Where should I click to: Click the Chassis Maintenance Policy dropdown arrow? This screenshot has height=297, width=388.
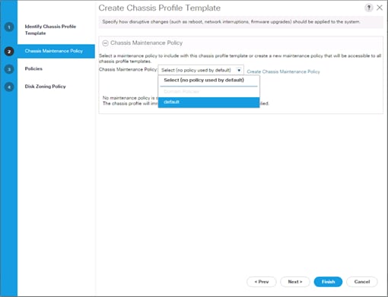[239, 70]
